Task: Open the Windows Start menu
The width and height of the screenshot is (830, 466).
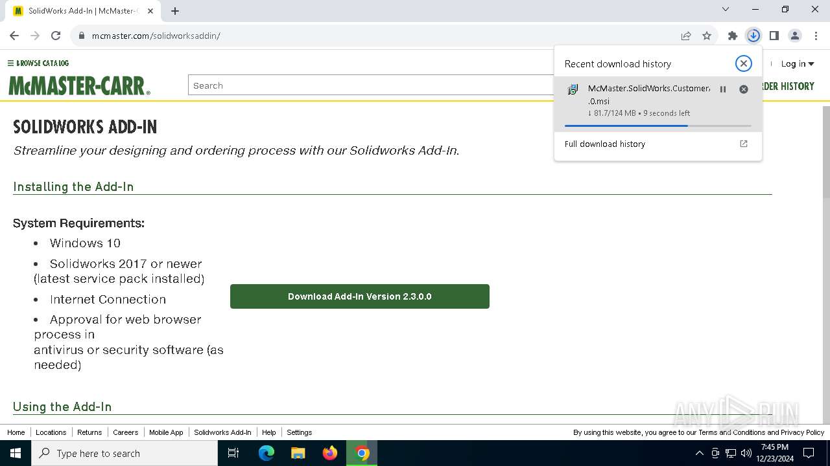Action: coord(16,453)
